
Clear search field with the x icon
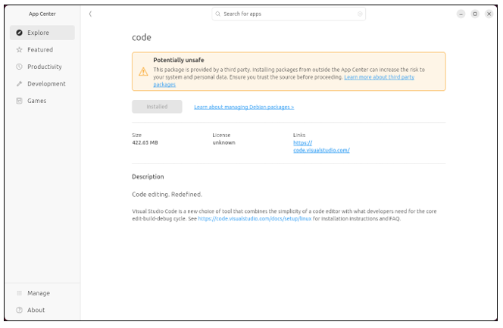pos(360,14)
